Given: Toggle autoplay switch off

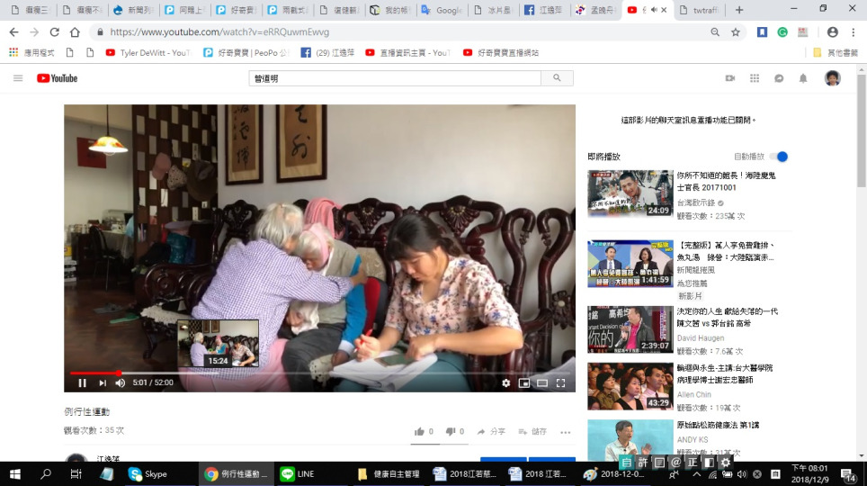Looking at the screenshot, I should click(x=778, y=157).
